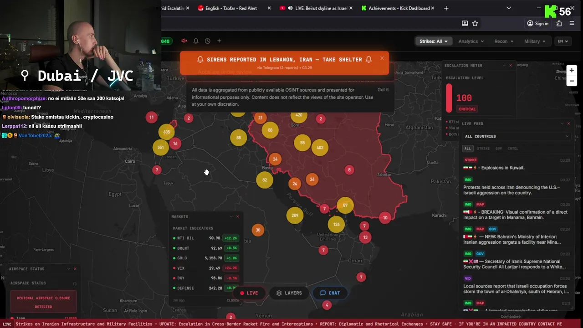Expand the Recon menu
Viewport: 583px width, 328px height.
coord(504,41)
